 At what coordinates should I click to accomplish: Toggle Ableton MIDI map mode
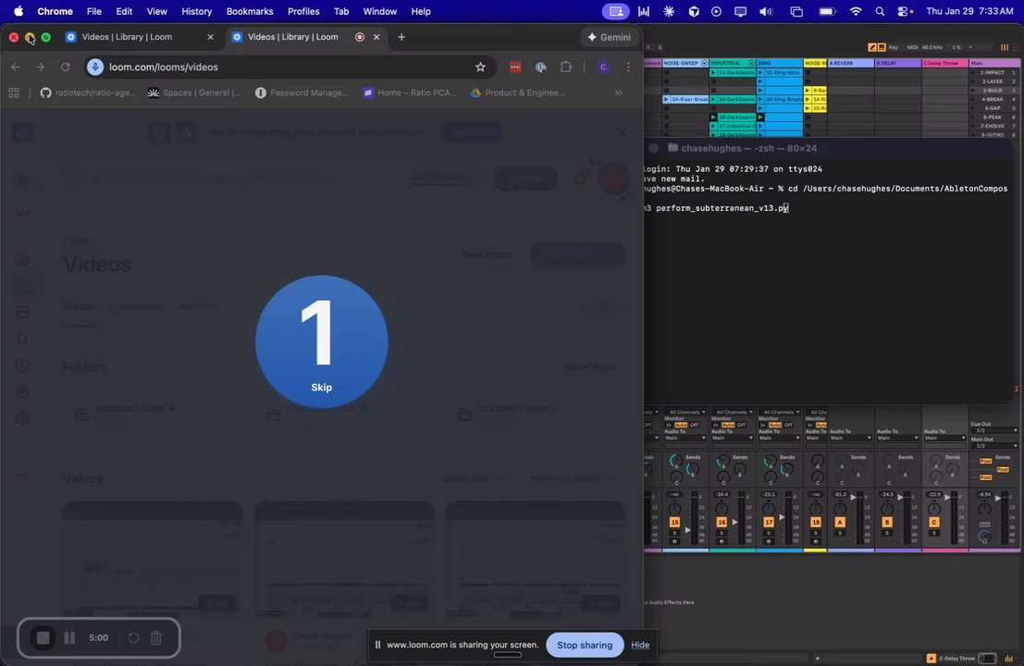point(912,47)
